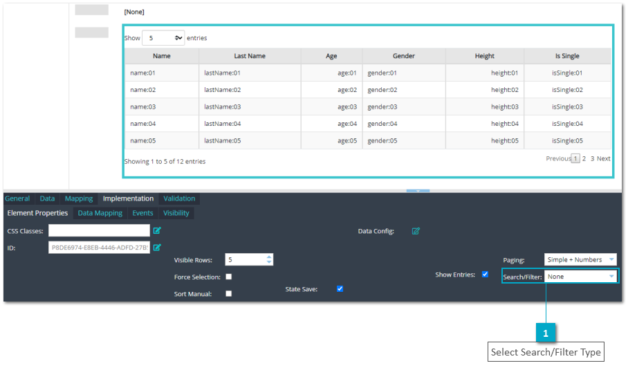Focus the CSS Classes input field
Viewport: 628px width, 370px height.
pos(99,231)
